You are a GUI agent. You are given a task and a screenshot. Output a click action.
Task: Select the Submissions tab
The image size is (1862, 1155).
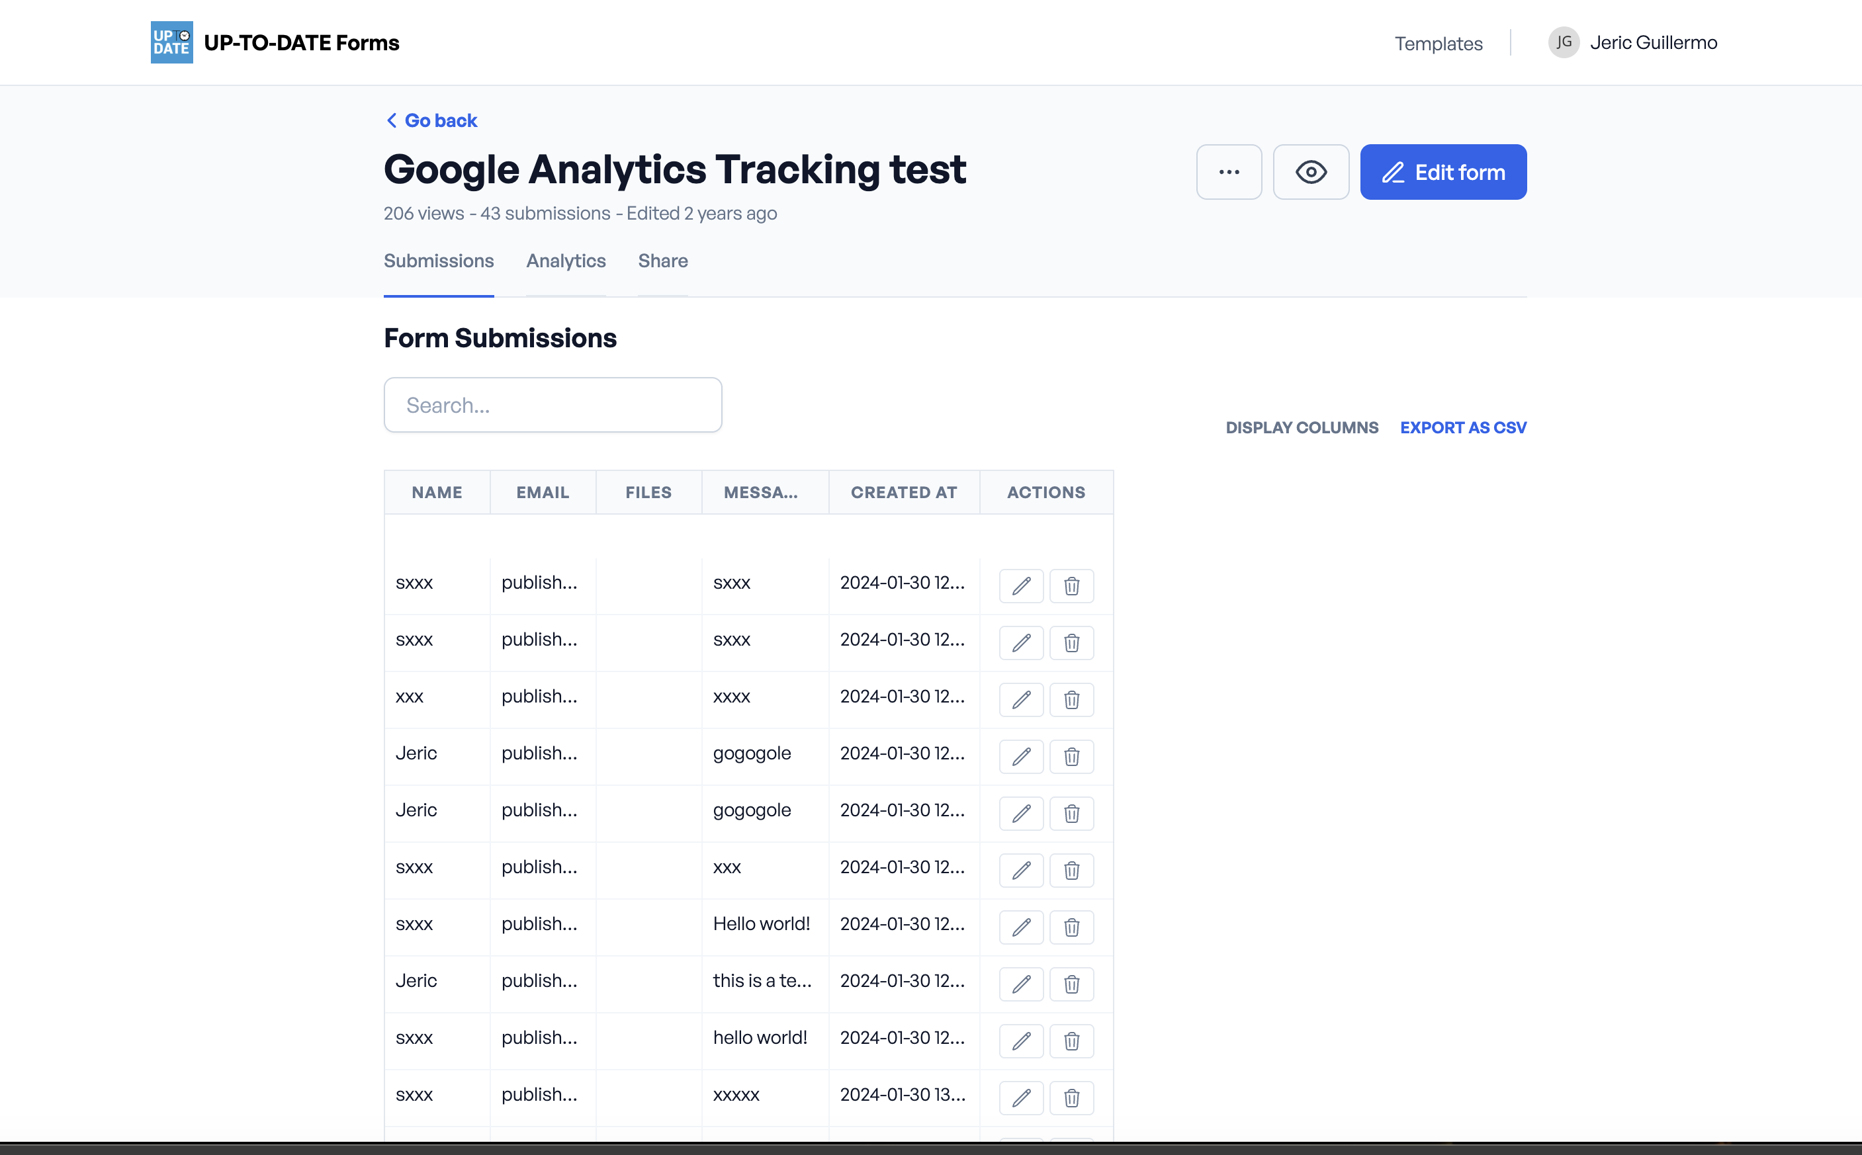[x=439, y=261]
